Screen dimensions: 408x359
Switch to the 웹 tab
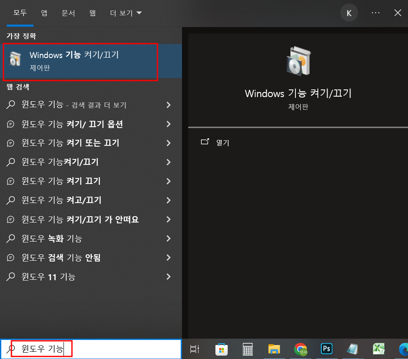92,13
